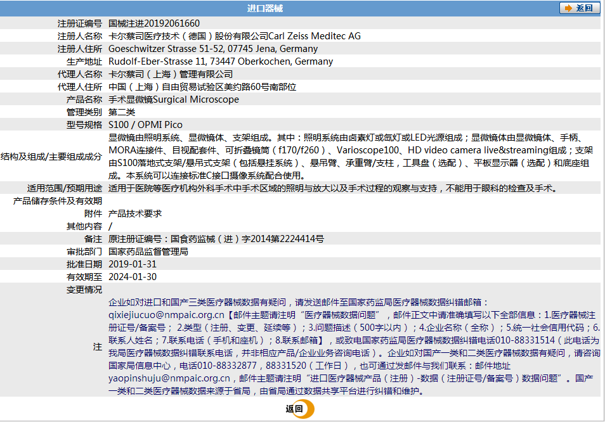Click model value S100 / OPMI Pico
Image resolution: width=605 pixels, height=422 pixels.
coord(145,125)
